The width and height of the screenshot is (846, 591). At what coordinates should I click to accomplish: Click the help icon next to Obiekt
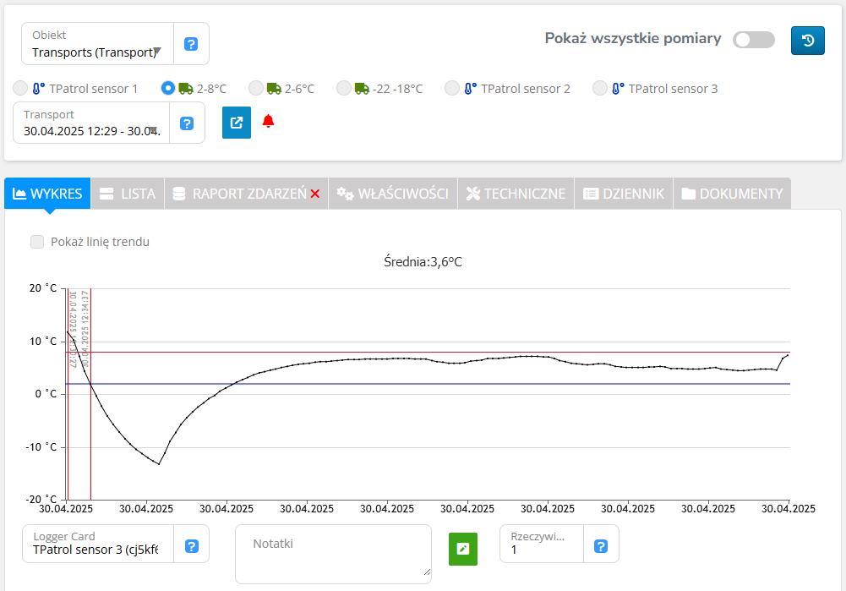point(191,44)
